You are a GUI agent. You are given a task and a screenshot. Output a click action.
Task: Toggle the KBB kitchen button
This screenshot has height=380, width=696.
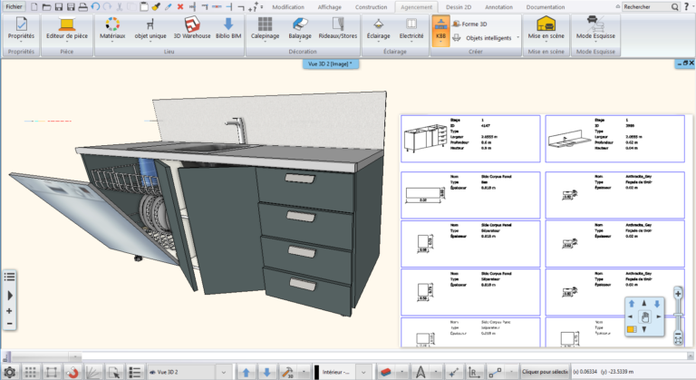tap(440, 30)
